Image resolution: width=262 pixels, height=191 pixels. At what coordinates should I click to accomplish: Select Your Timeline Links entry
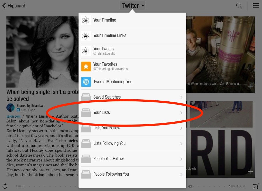(110, 35)
